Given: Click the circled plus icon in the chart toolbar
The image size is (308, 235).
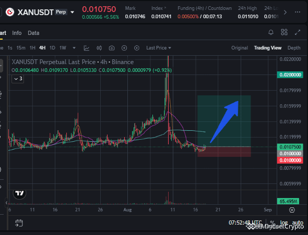Looking at the screenshot, I should tap(124, 48).
